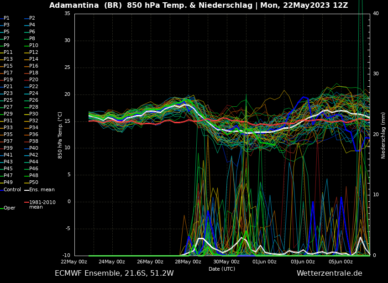The width and height of the screenshot is (388, 283).
Task: Choose the P23 legend item
Action: (6, 93)
